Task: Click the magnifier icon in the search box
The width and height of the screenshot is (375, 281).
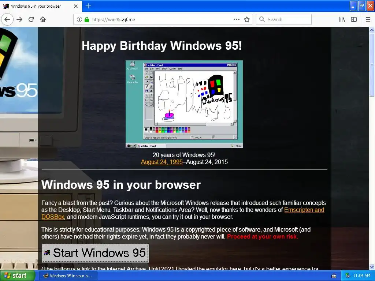Action: 262,19
